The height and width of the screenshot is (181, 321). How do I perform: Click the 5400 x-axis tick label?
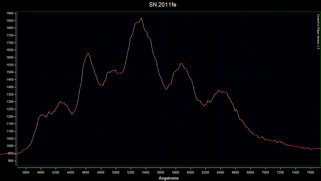tap(146, 172)
